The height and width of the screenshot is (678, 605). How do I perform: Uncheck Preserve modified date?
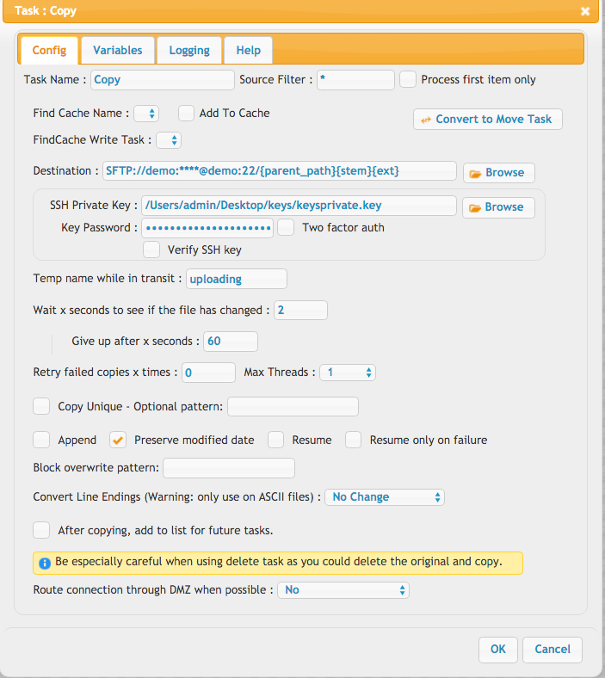pos(118,441)
